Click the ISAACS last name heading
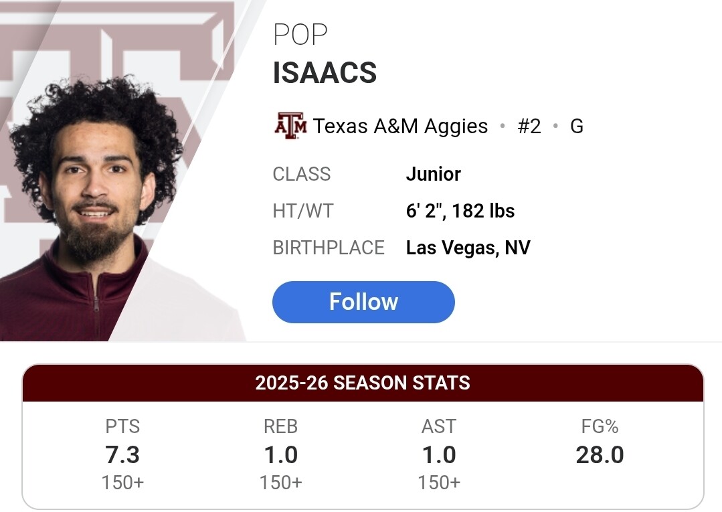This screenshot has width=722, height=512. click(x=325, y=73)
